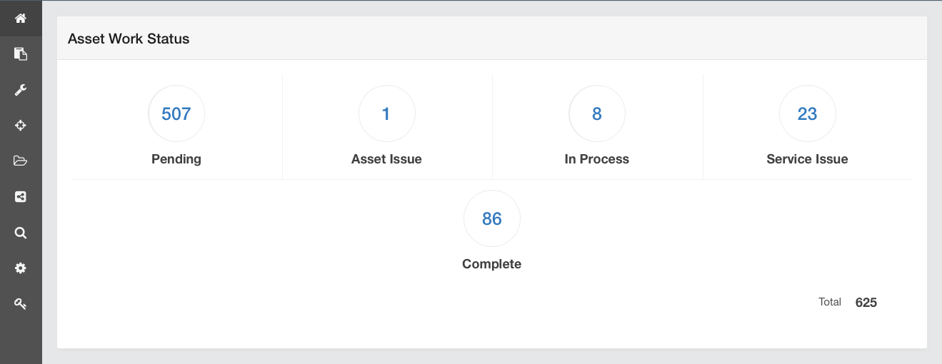Open the Home icon in sidebar
The width and height of the screenshot is (942, 364).
coord(21,18)
